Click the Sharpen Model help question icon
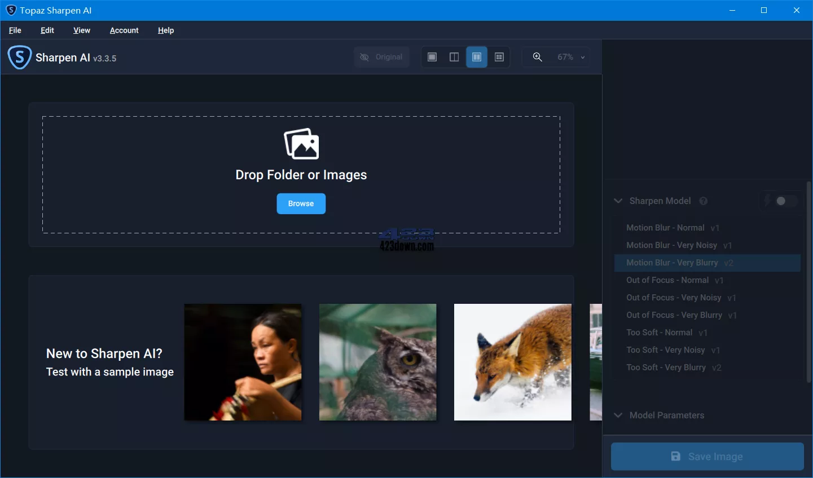 [703, 201]
